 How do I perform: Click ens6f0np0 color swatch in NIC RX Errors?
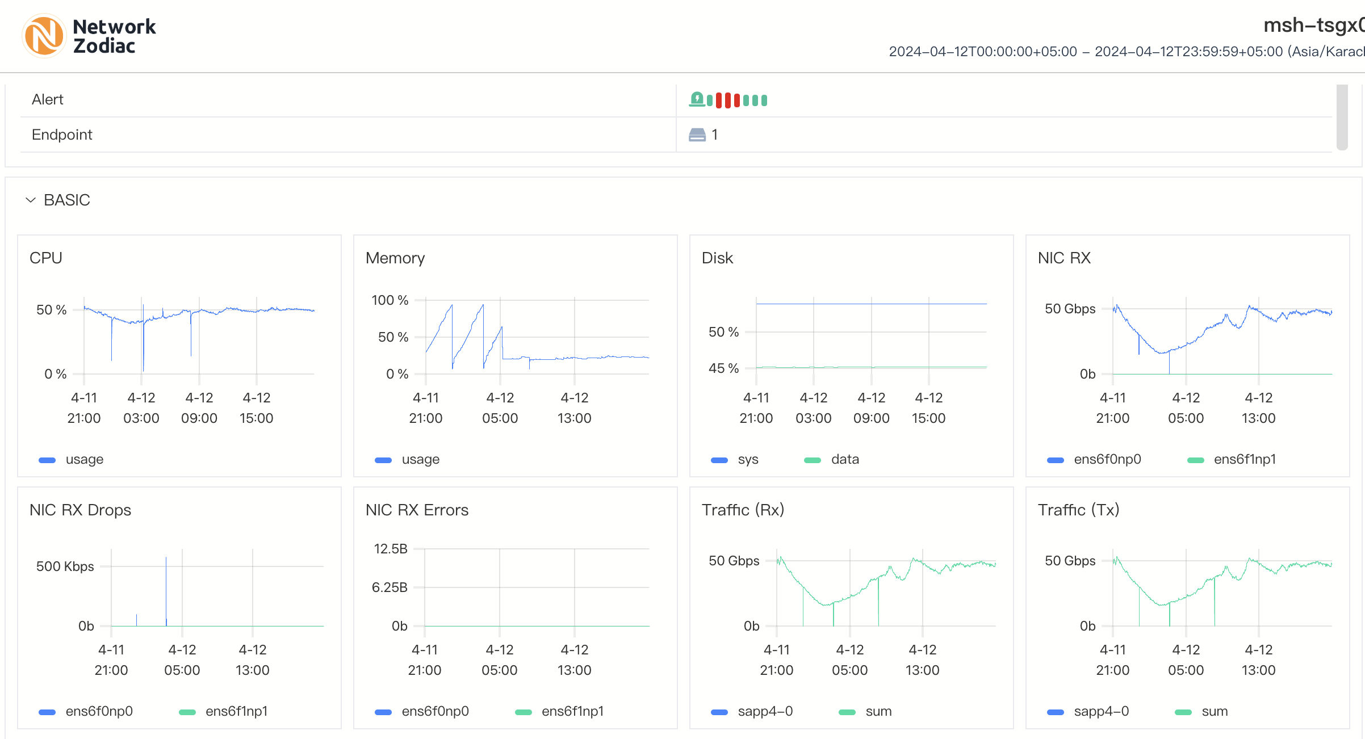(x=383, y=712)
